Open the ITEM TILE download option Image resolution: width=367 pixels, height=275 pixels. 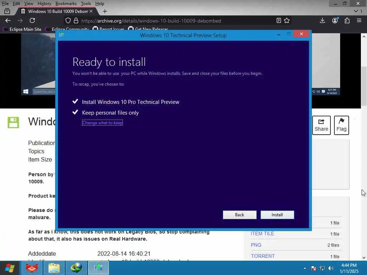click(262, 233)
